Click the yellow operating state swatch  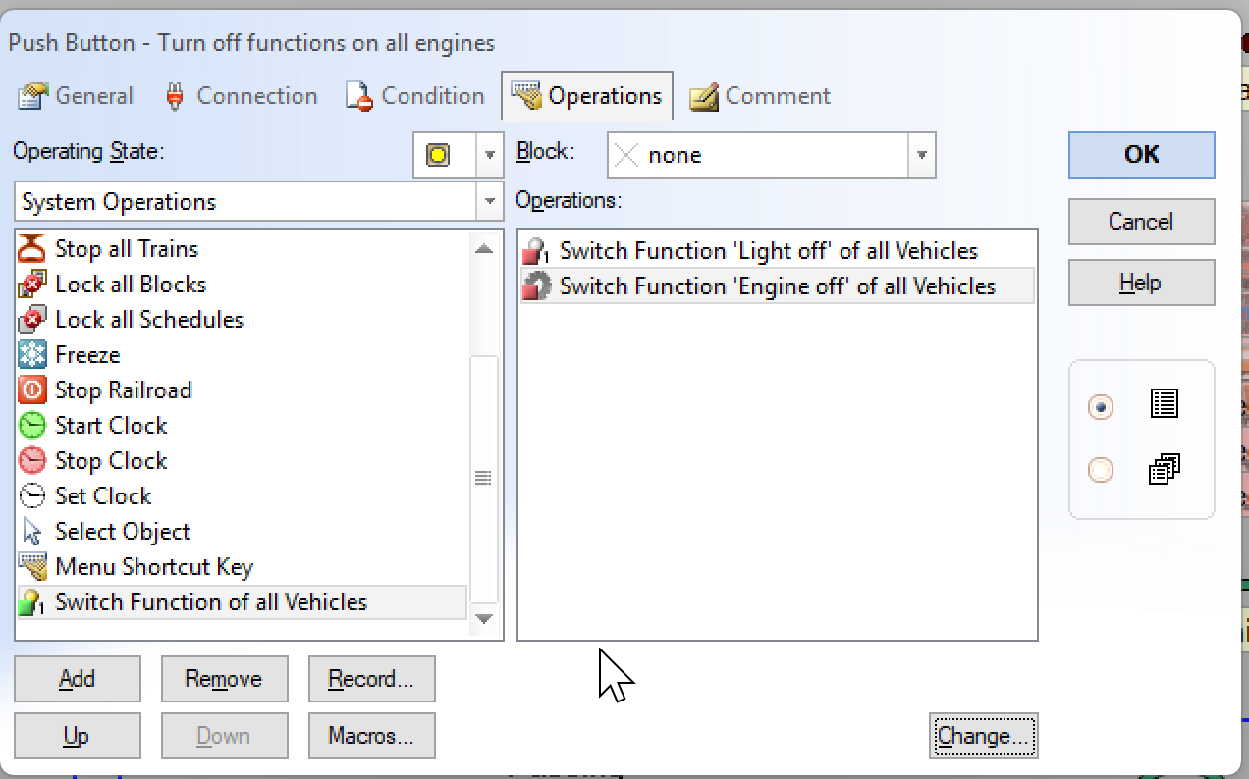pos(438,155)
